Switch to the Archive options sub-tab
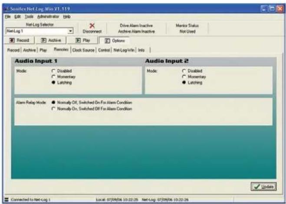Image resolution: width=286 pixels, height=204 pixels. [x=29, y=50]
